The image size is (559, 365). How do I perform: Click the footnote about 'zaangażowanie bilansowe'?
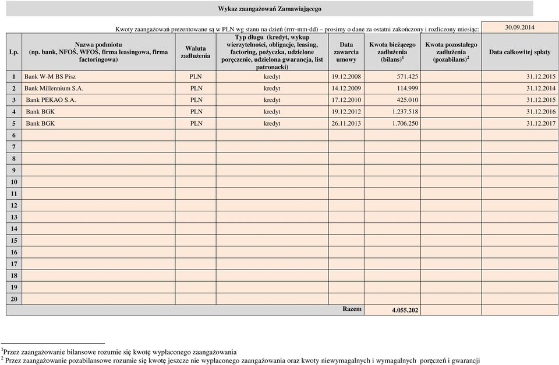[x=119, y=352]
